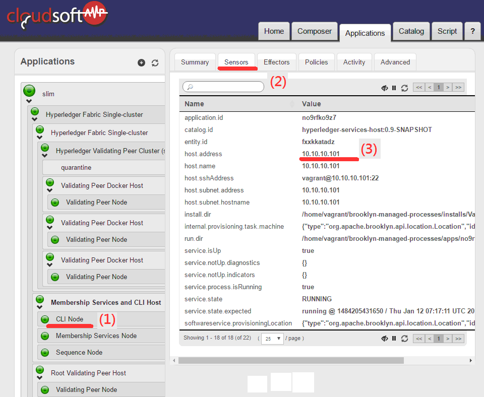Click status icon of Membership Services Node
This screenshot has width=484, height=397.
pyautogui.click(x=45, y=336)
